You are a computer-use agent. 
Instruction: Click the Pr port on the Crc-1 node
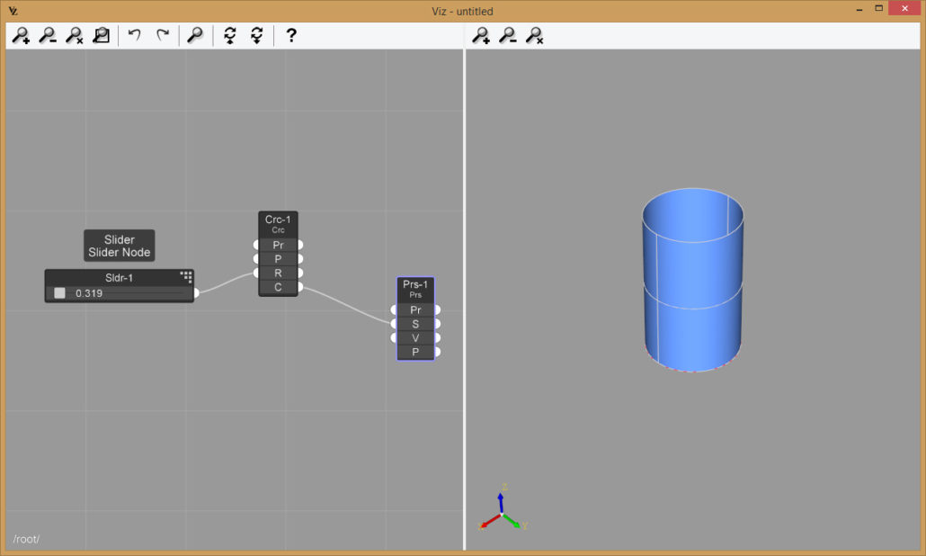tap(279, 244)
